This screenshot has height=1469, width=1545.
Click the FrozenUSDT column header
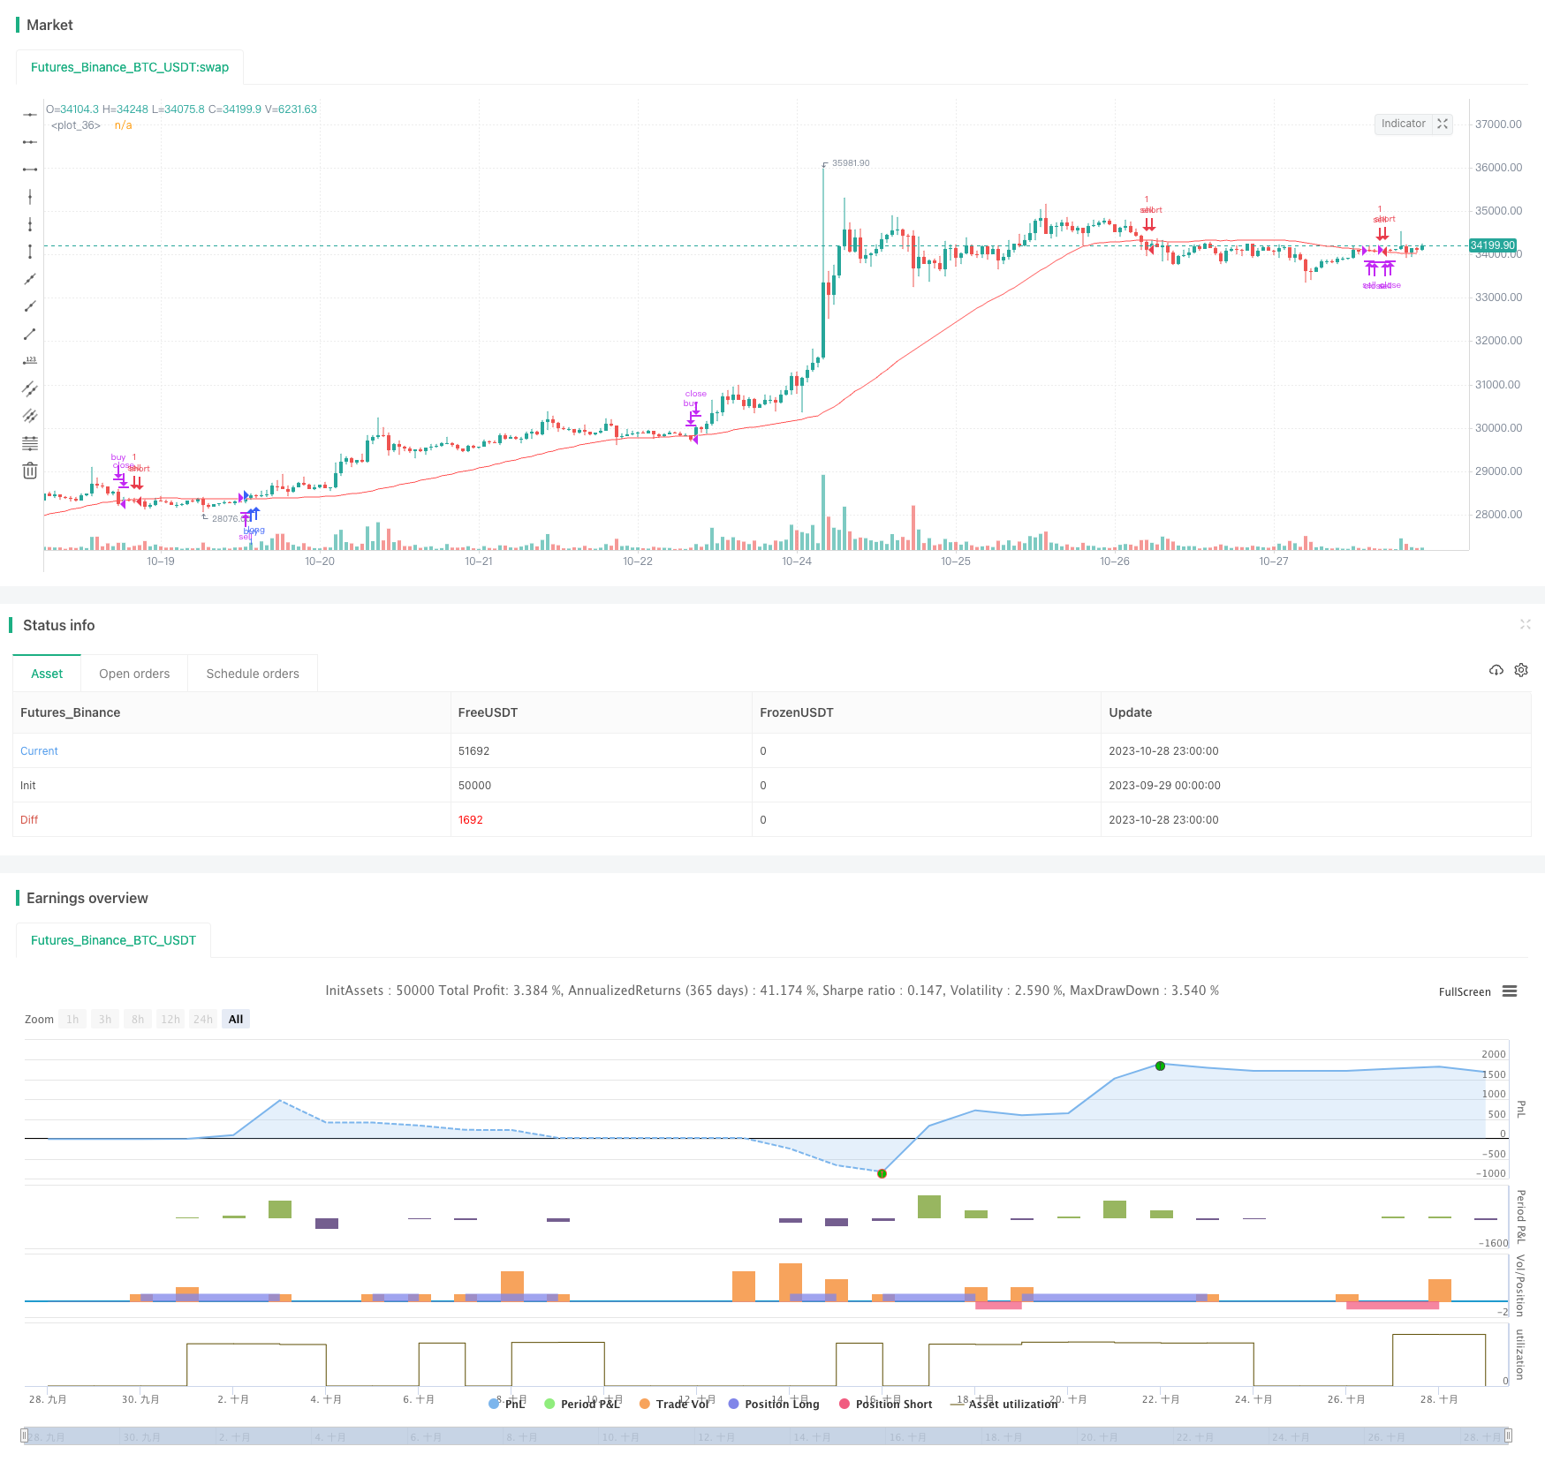pos(796,712)
